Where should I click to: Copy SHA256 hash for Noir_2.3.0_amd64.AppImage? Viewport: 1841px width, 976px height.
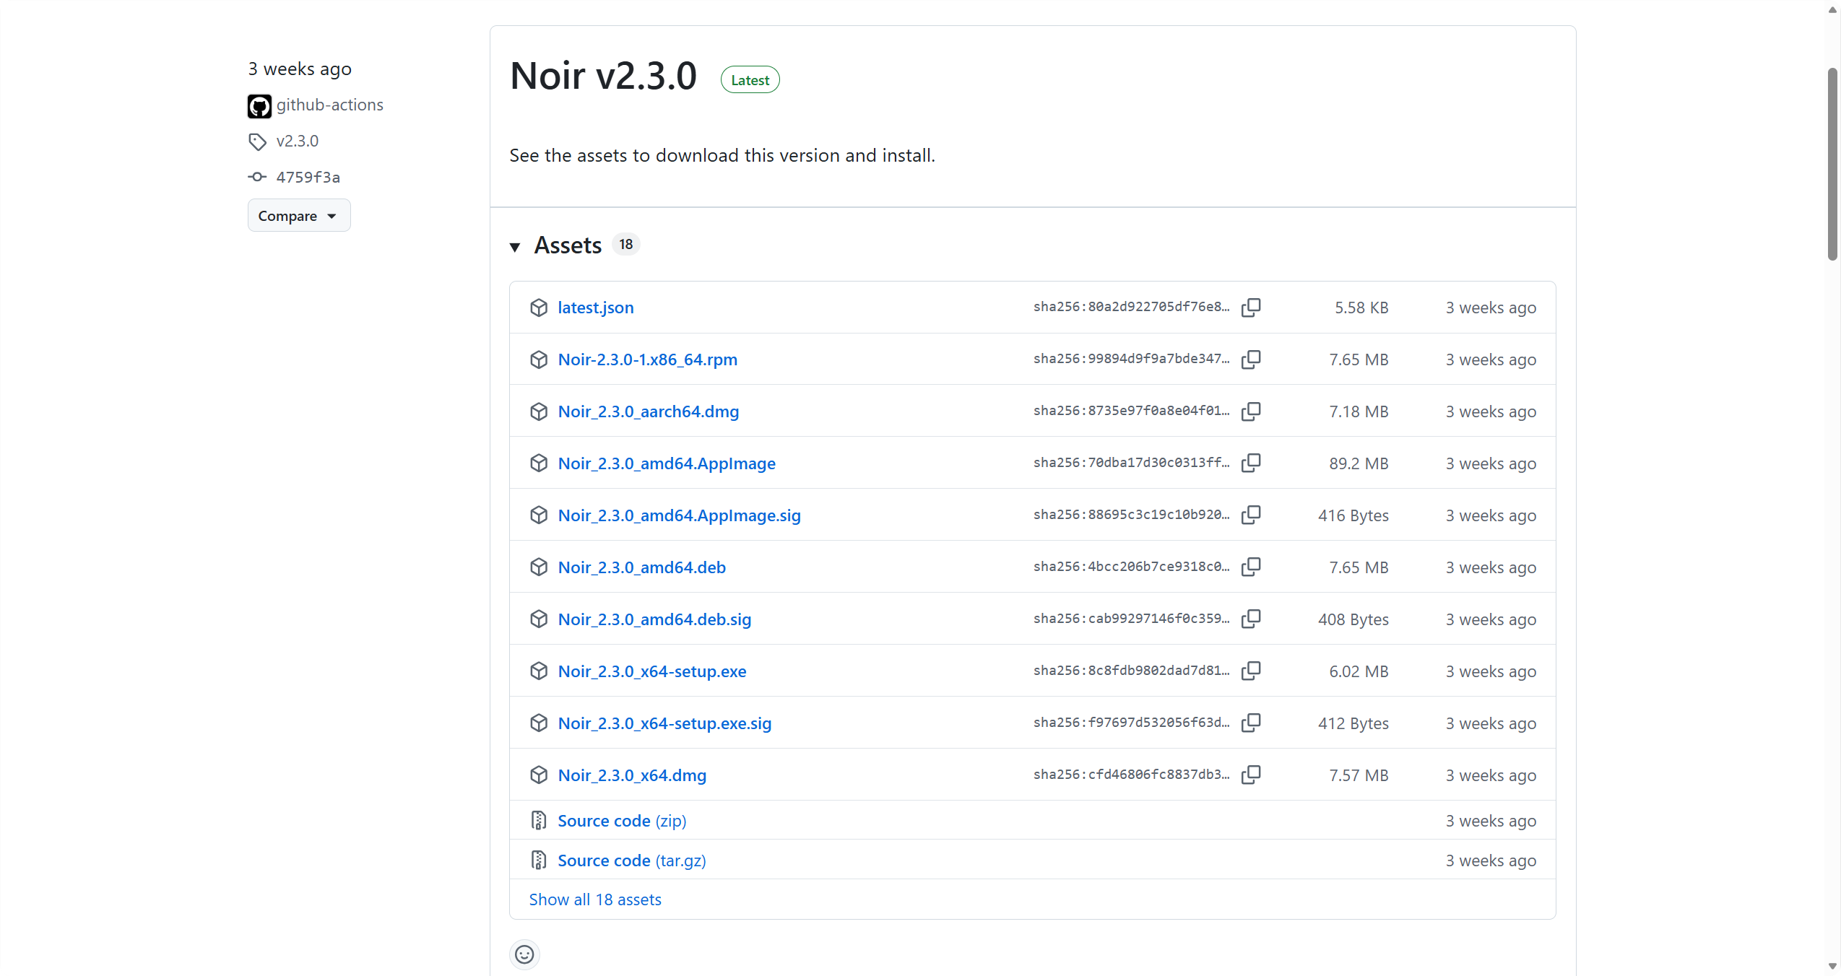(1251, 463)
